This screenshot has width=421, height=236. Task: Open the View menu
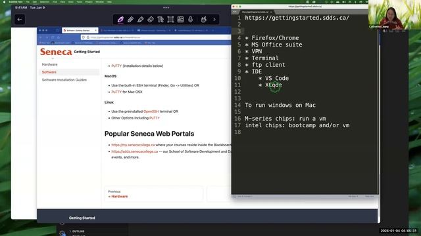point(62,1)
